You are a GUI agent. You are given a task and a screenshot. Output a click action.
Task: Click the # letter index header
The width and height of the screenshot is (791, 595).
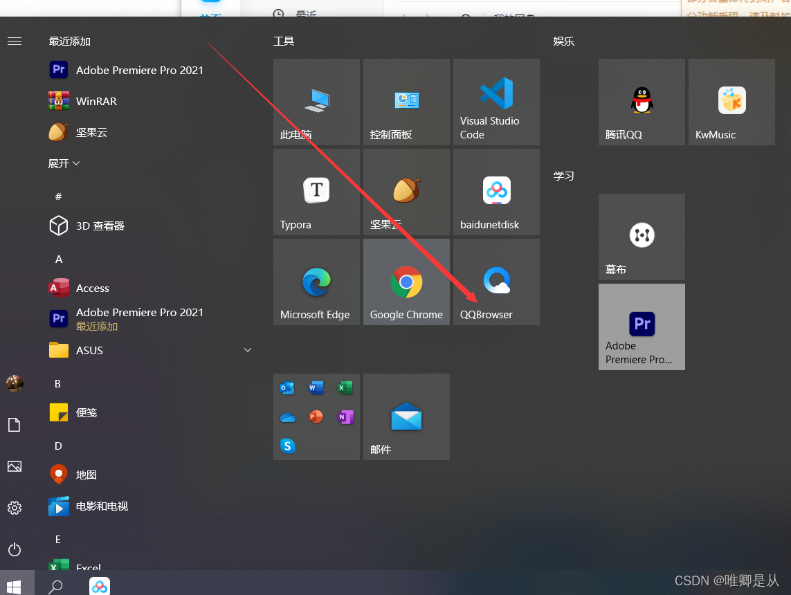(59, 196)
